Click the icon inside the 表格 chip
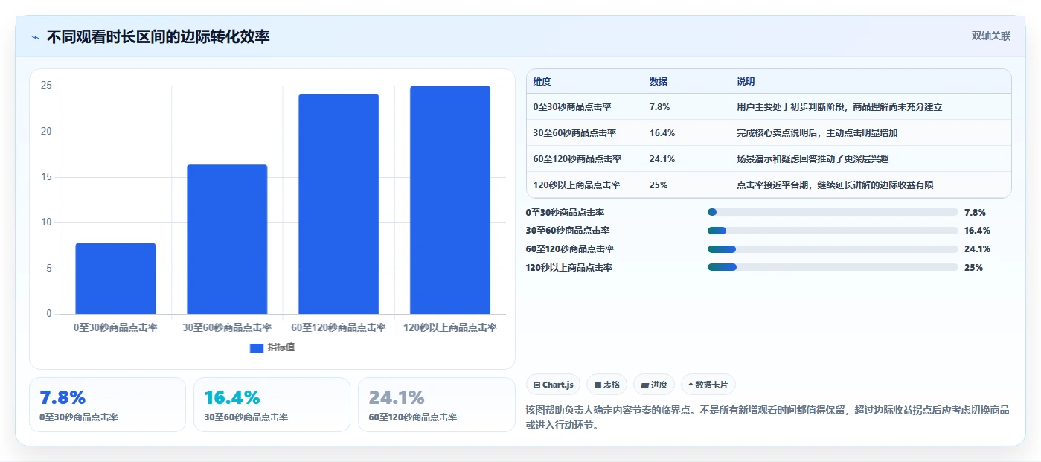This screenshot has width=1041, height=462. click(598, 385)
